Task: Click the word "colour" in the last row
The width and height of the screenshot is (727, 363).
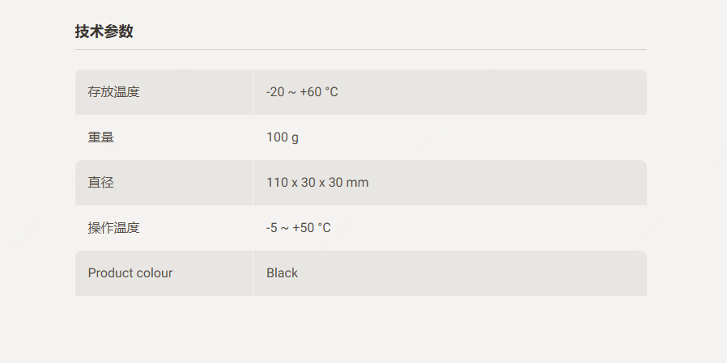Action: click(x=155, y=273)
